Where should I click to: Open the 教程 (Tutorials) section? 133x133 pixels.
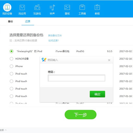(x=97, y=9)
